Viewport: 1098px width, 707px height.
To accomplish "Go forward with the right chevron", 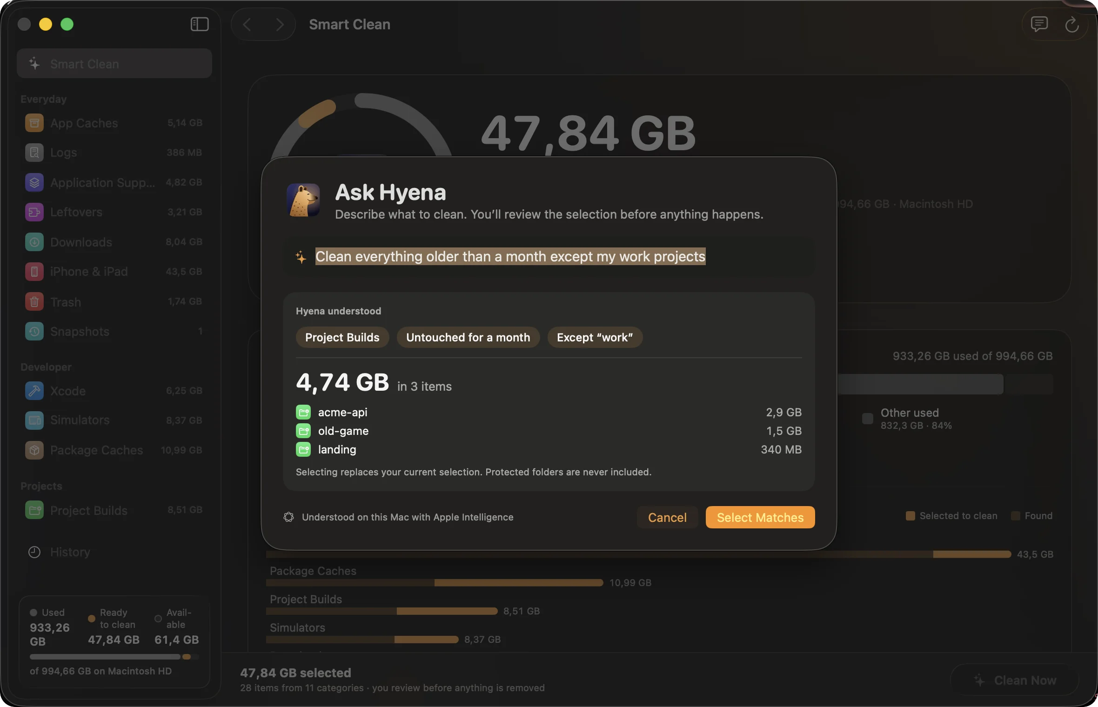I will (279, 24).
